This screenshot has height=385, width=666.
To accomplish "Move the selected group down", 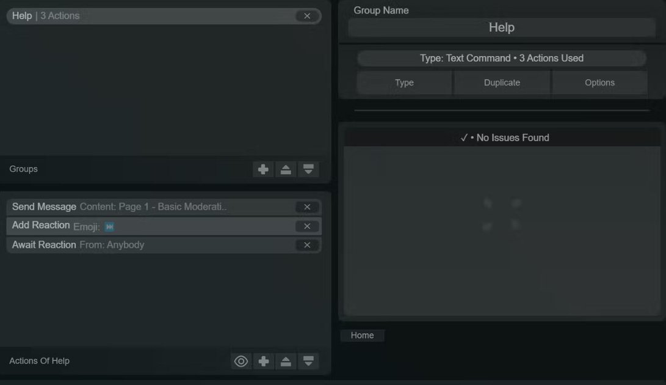I will point(308,169).
